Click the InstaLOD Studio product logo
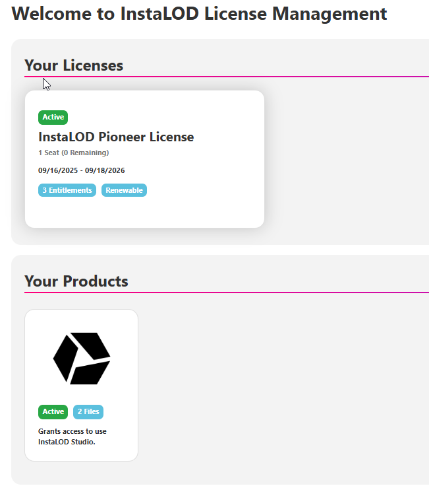The image size is (429, 486). point(81,358)
